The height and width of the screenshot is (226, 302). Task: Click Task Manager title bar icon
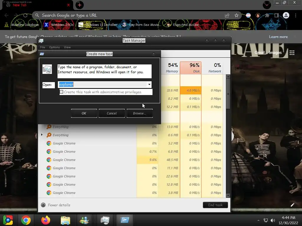41,41
